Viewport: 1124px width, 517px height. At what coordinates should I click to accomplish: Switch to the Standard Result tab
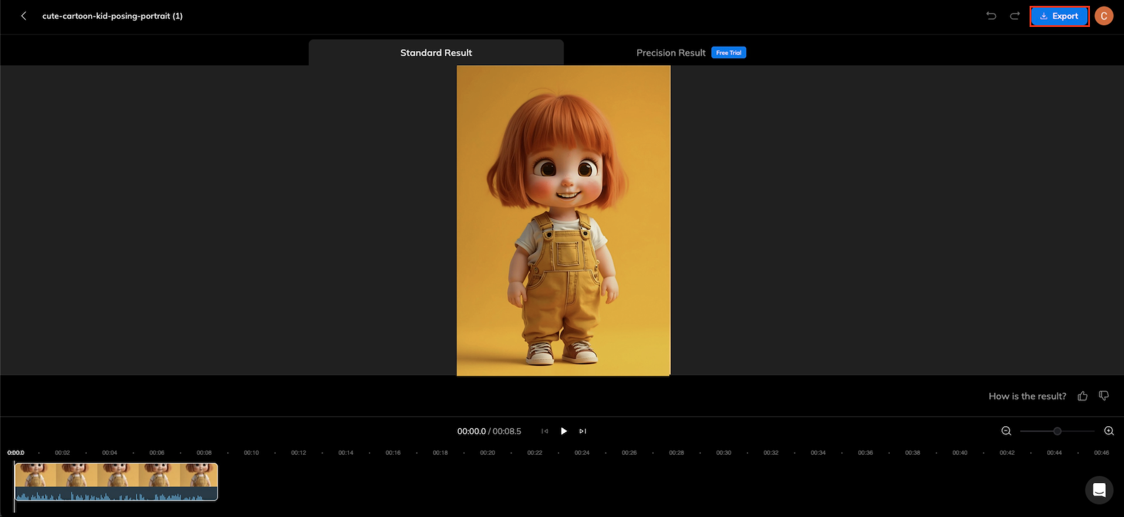(x=436, y=53)
